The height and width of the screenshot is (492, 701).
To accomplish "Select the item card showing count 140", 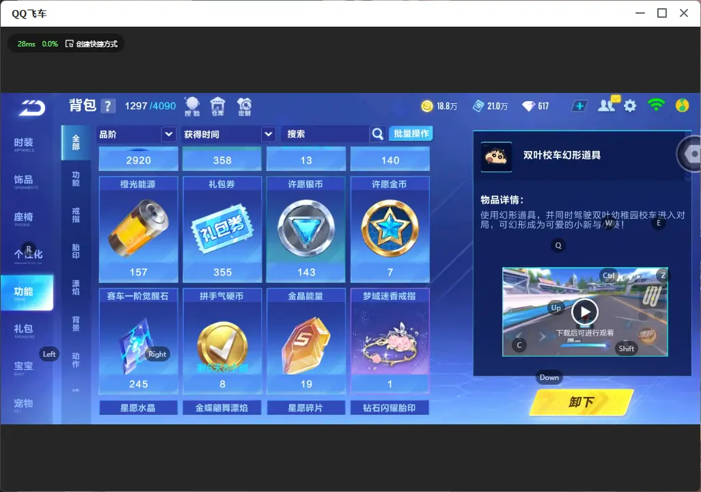I will (x=390, y=159).
